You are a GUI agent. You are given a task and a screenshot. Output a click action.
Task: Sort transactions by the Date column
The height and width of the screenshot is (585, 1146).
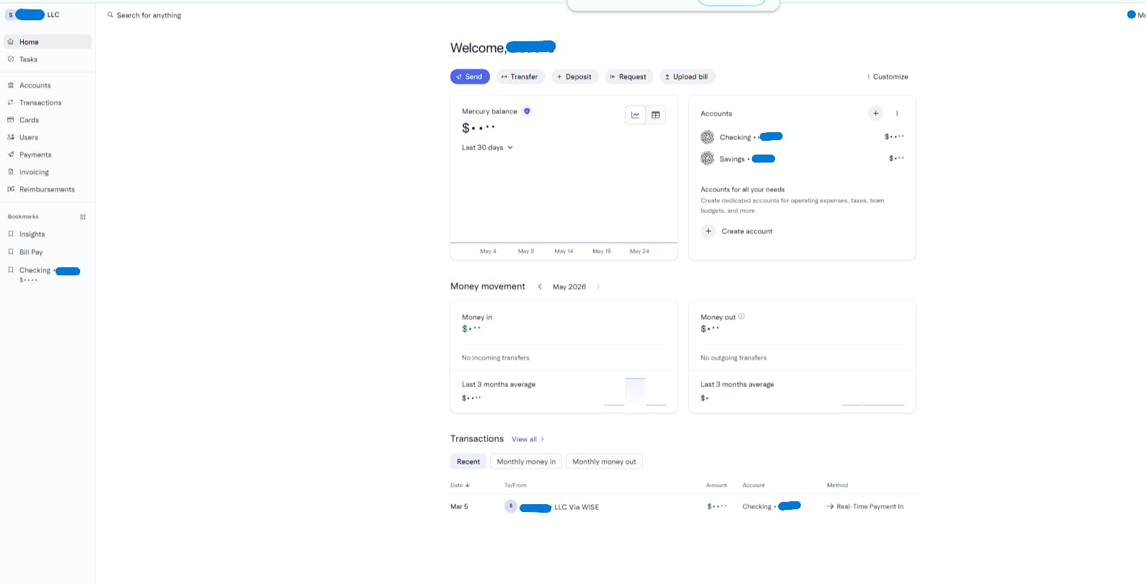pos(460,485)
